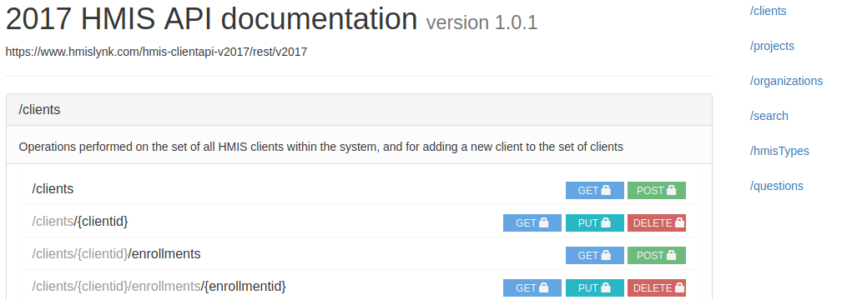
Task: Go to /clients in the sidebar navigation
Action: (768, 11)
